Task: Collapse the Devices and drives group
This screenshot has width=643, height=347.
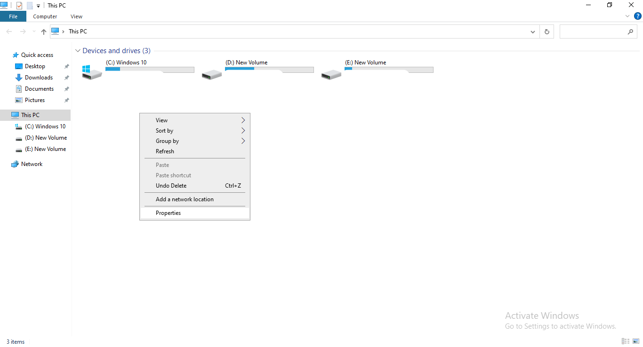Action: [78, 51]
